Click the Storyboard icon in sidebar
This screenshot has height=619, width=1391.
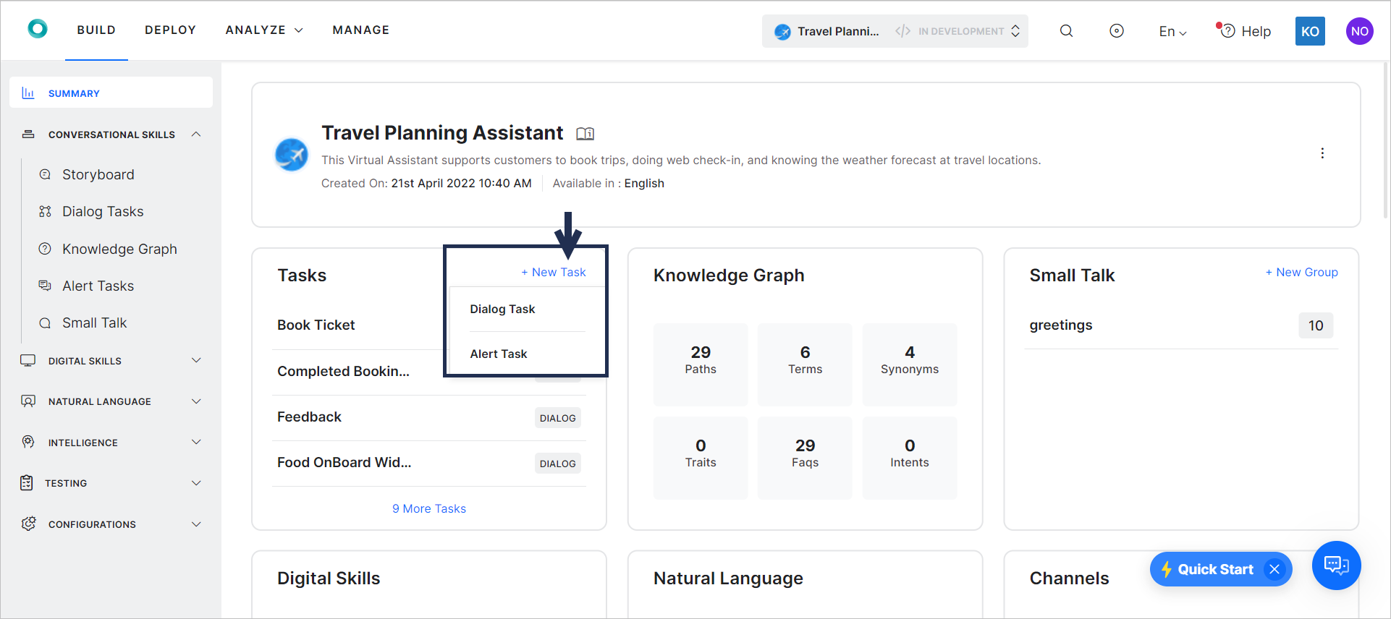[x=45, y=174]
